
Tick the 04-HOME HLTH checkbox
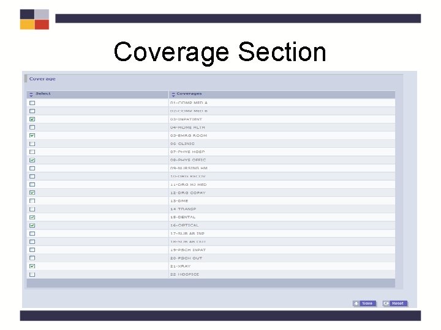pyautogui.click(x=32, y=127)
